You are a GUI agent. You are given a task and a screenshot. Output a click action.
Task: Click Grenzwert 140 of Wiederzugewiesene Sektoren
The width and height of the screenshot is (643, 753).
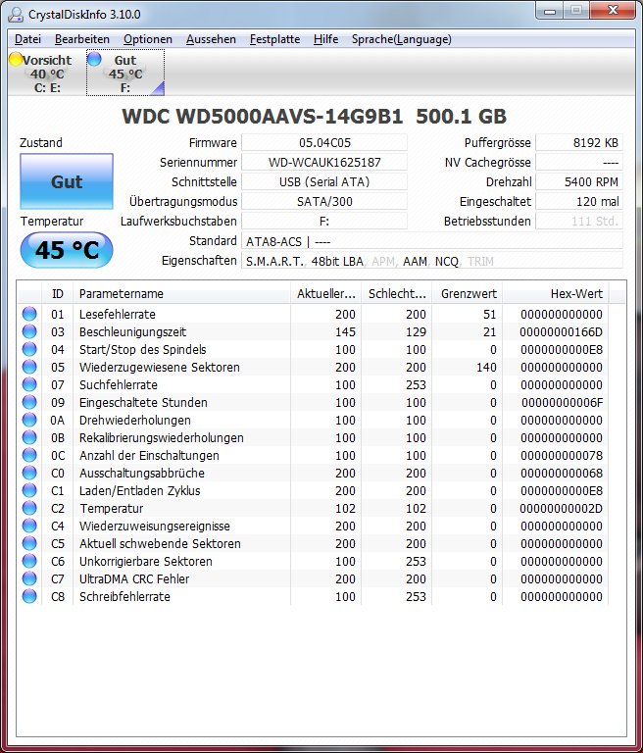tap(486, 368)
